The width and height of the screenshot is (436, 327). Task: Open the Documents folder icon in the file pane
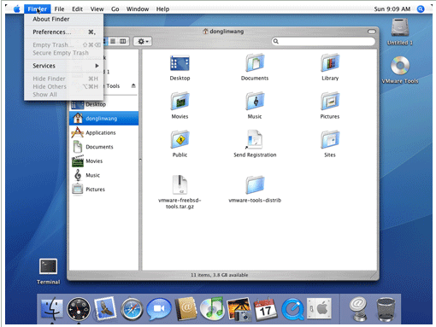255,62
